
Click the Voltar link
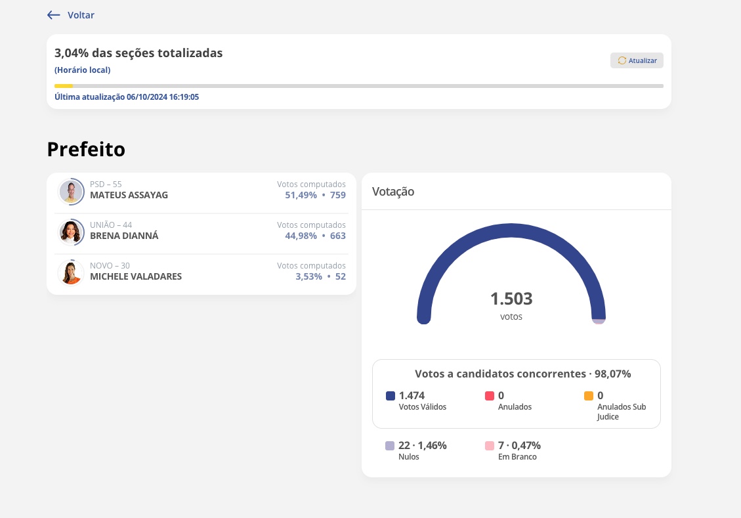[x=81, y=15]
